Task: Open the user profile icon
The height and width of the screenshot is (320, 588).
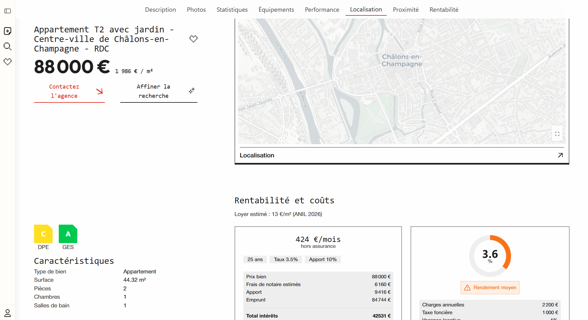Action: 8,313
